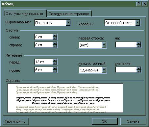Image resolution: width=149 pixels, height=127 pixels.
Task: Click the Образец preview box
Action: click(x=65, y=98)
